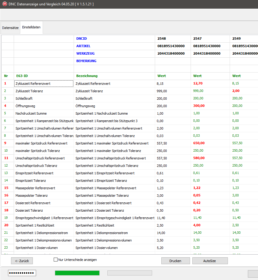Viewport: 258px width, 280px height.
Task: Click the password field with dots
Action: click(22, 273)
